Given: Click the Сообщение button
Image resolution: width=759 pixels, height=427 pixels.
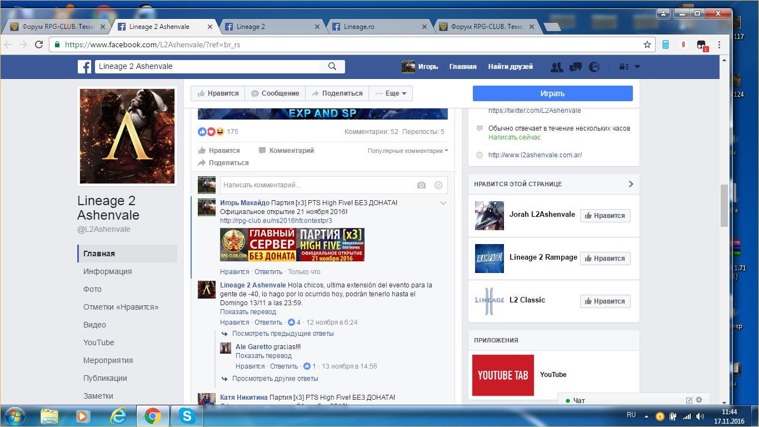Looking at the screenshot, I should 275,93.
